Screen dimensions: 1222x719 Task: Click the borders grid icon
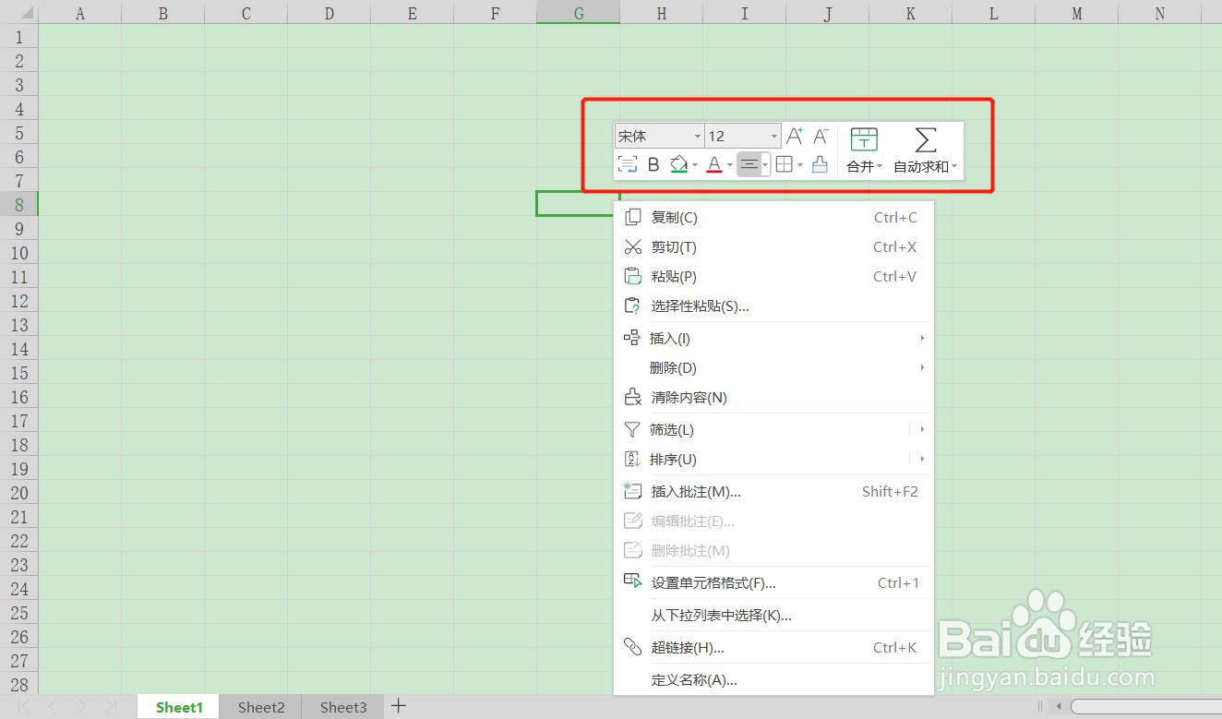(785, 164)
